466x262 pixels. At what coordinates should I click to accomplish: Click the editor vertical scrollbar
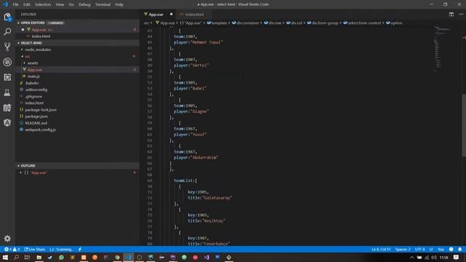pyautogui.click(x=464, y=125)
